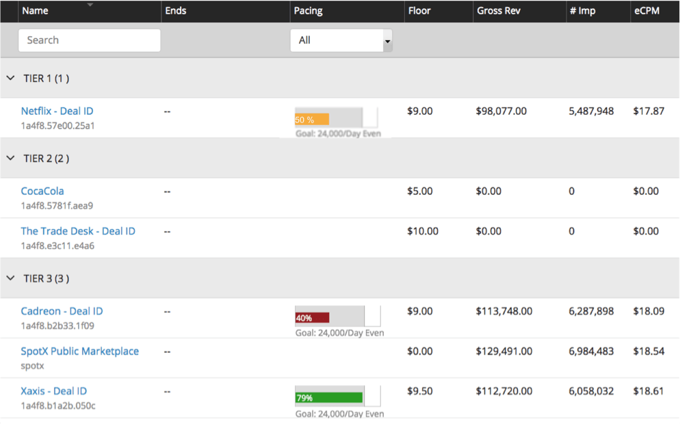
Task: Click Cadreon eCPM value $18.09
Action: click(649, 311)
